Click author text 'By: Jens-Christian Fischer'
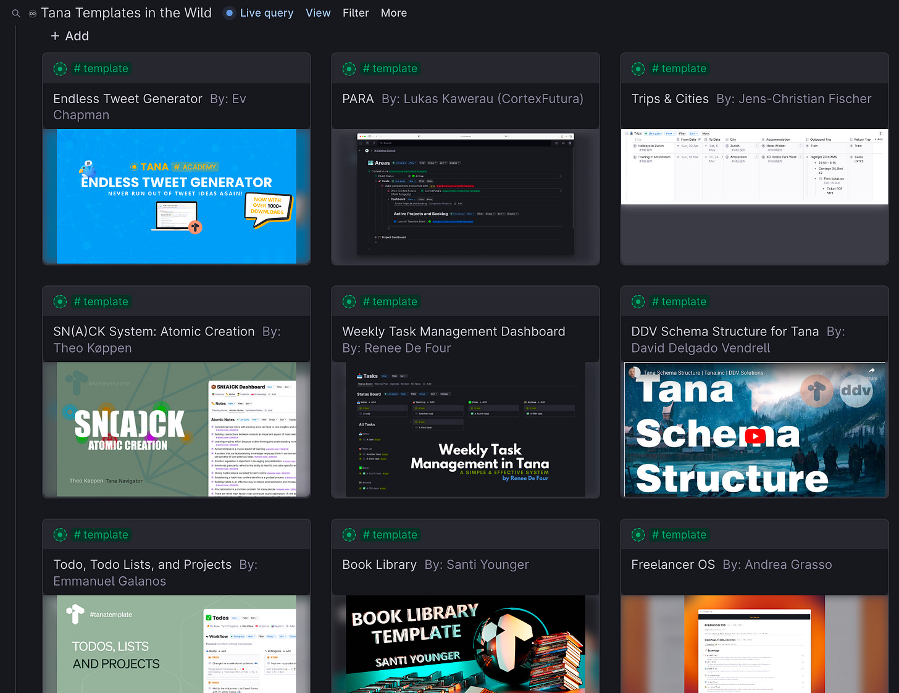Screen dimensions: 899x693 [794, 99]
